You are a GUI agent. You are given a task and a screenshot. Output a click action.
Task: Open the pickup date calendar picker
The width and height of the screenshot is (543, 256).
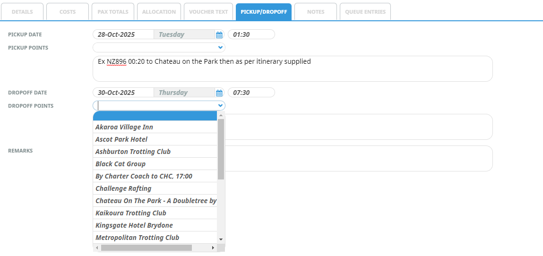pos(219,34)
